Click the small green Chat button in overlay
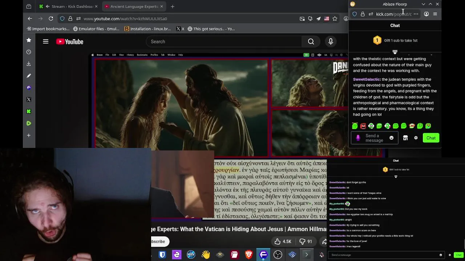465x261 pixels. click(459, 255)
